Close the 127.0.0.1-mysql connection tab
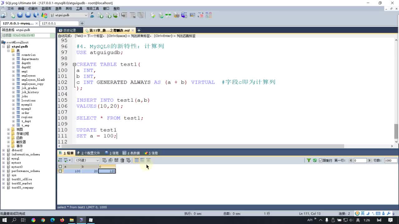399x224 pixels. (37, 23)
